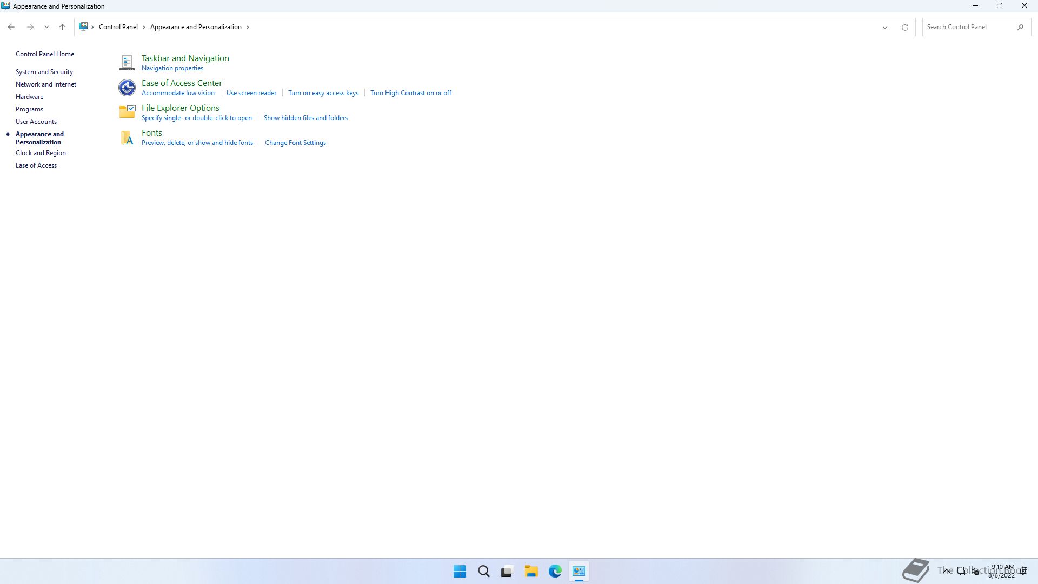Image resolution: width=1038 pixels, height=584 pixels.
Task: Refresh the Control Panel address bar
Action: (904, 27)
